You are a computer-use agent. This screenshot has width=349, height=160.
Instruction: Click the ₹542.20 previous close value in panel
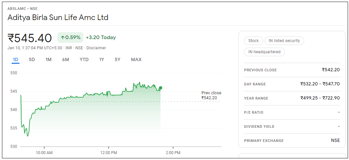331,70
